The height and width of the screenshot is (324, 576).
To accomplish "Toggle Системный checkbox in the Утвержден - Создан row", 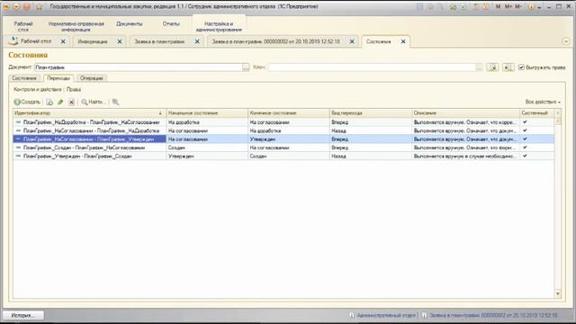I will (x=525, y=156).
